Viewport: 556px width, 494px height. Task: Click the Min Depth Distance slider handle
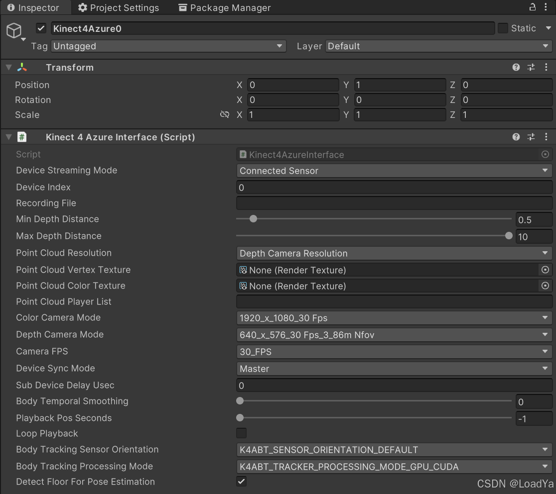[253, 219]
